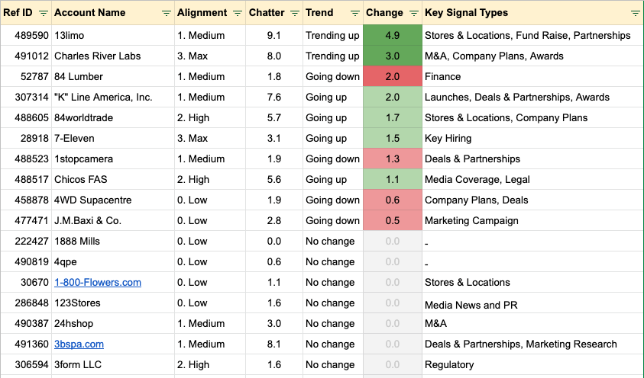Open the Trend column filter
This screenshot has width=644, height=378.
click(355, 13)
